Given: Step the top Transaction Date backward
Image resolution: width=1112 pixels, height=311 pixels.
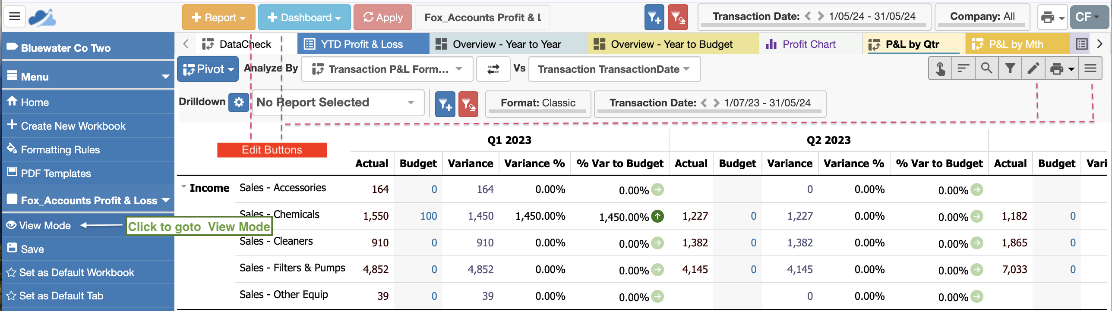Looking at the screenshot, I should click(808, 16).
